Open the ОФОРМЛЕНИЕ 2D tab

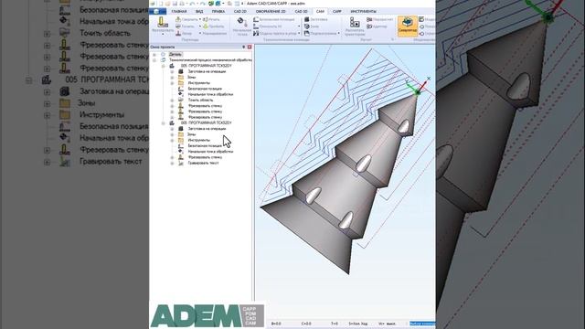[271, 12]
